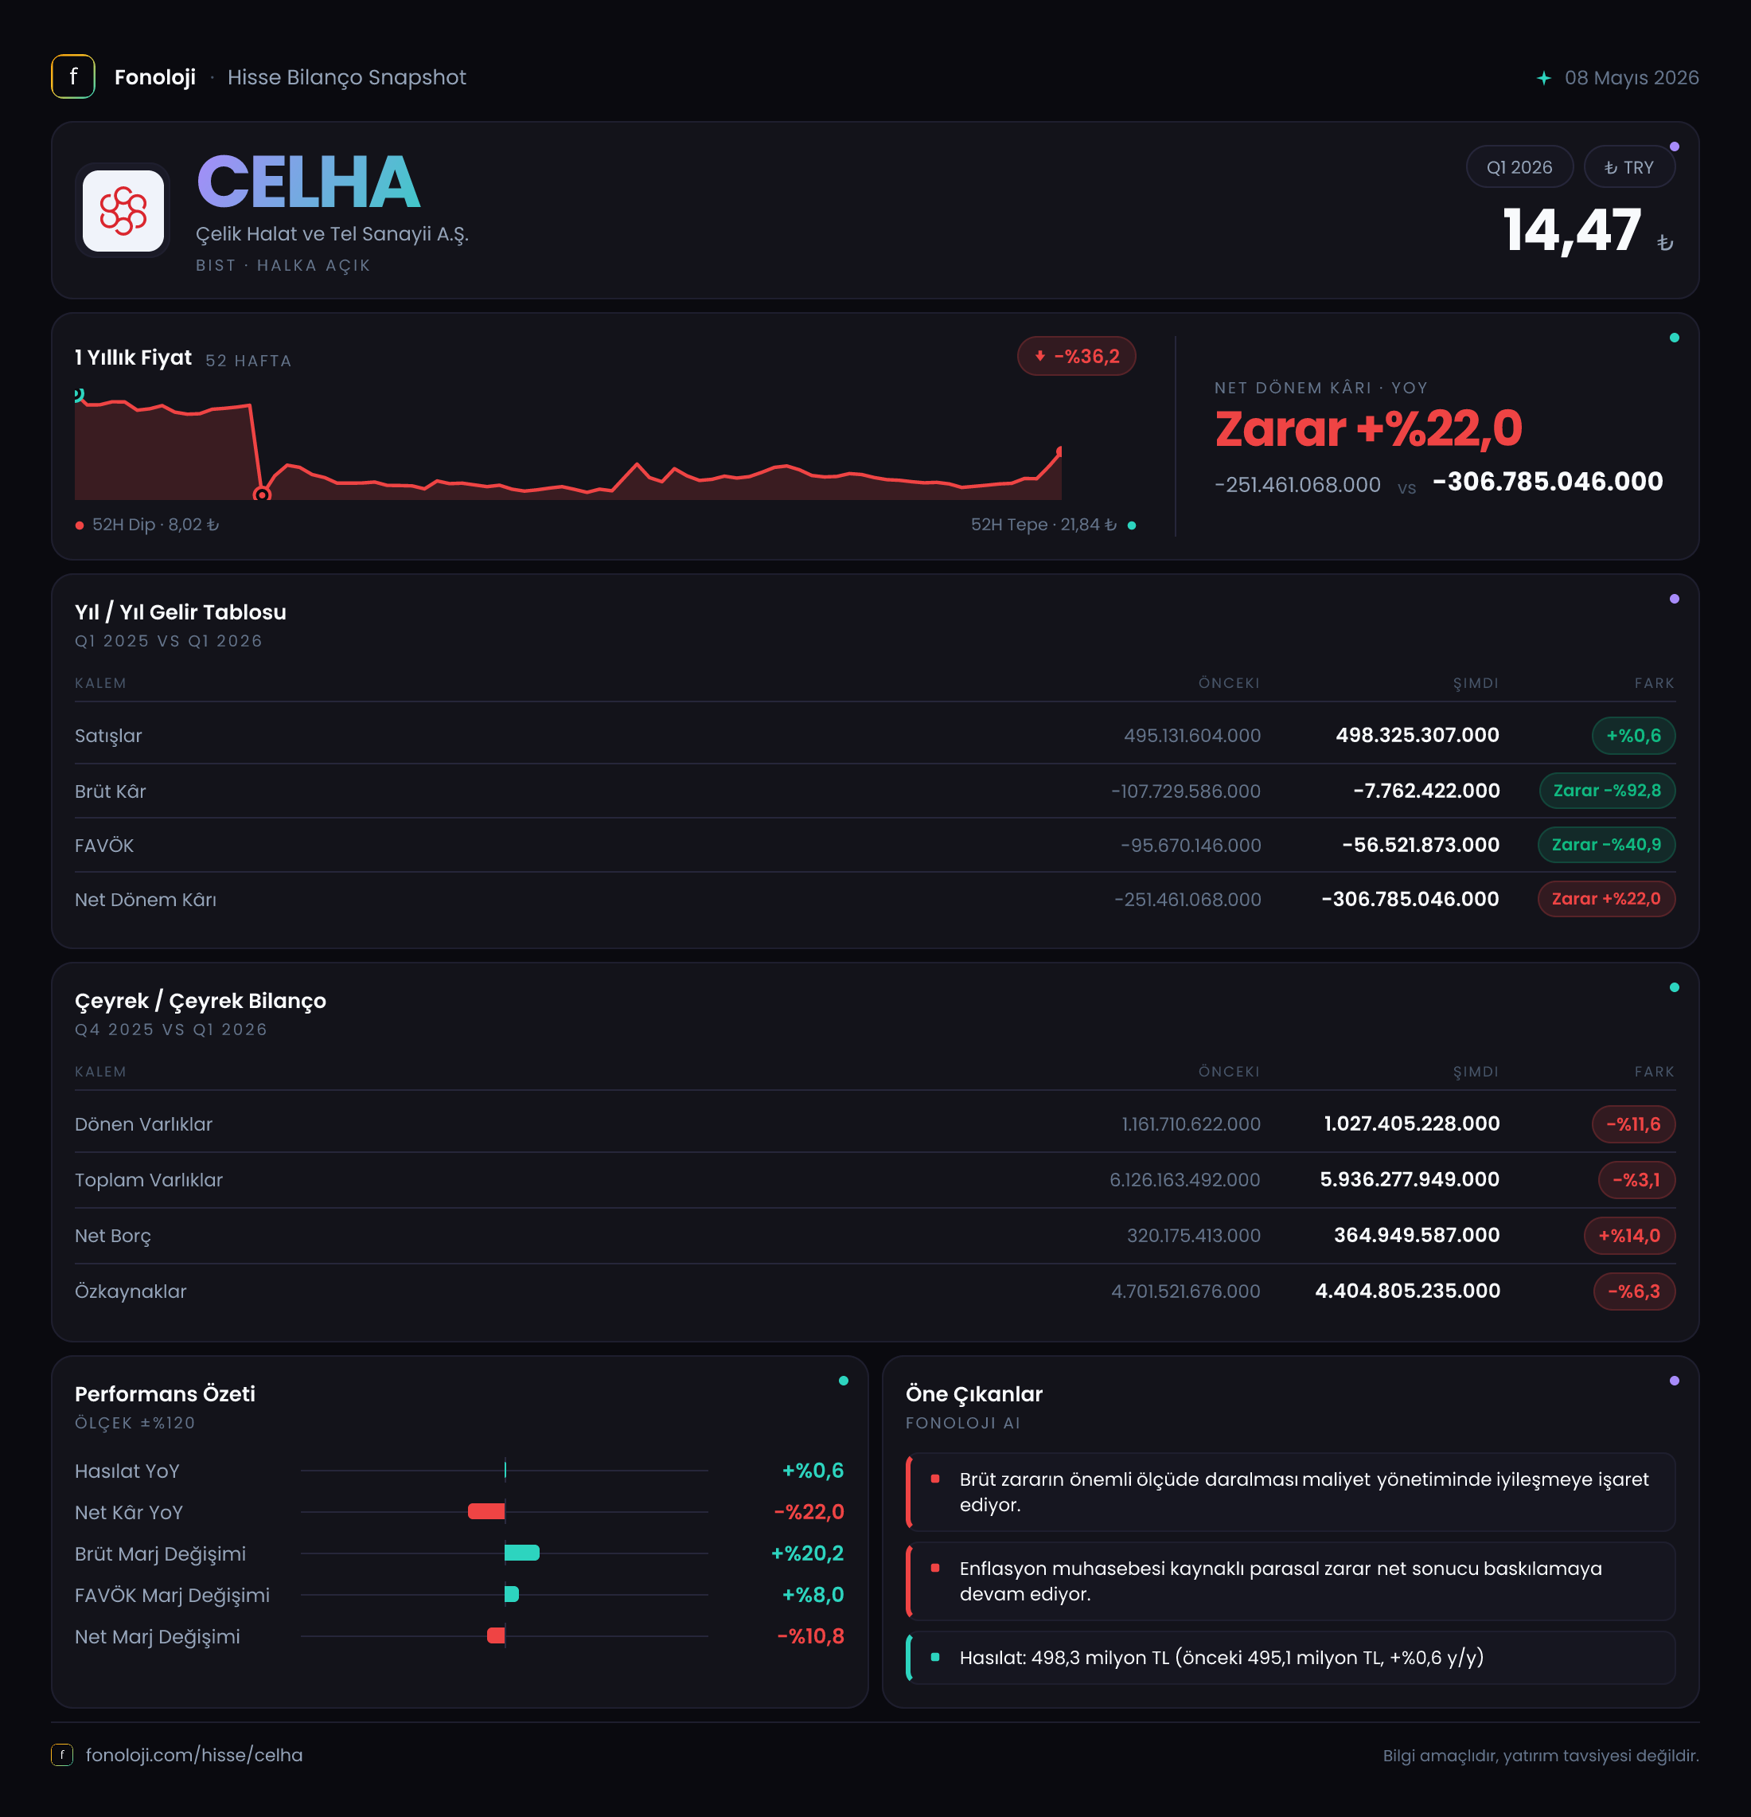Click the 52H Tepe · 21,84 ₺ label
Viewport: 1751px width, 1817px height.
pyautogui.click(x=1043, y=525)
